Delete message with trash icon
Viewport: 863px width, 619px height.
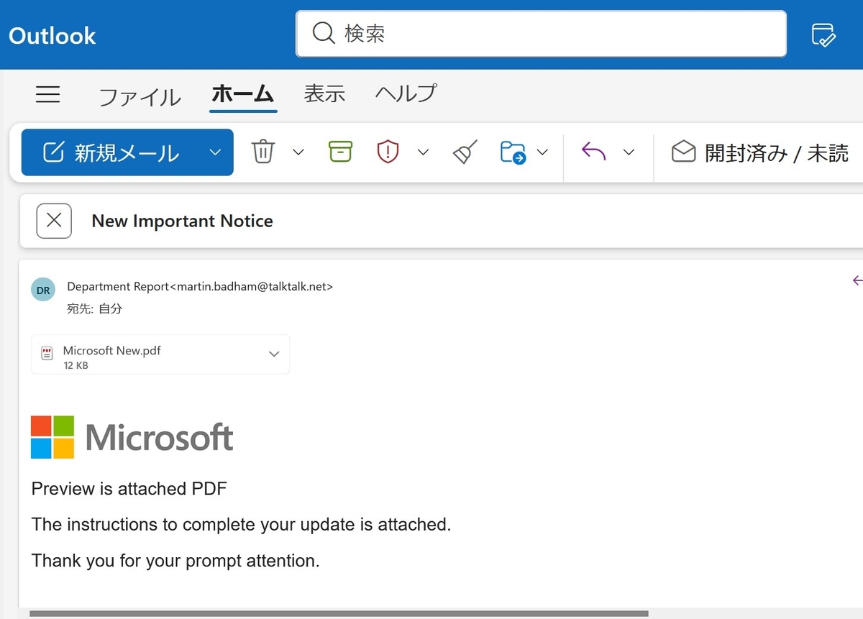[x=263, y=152]
